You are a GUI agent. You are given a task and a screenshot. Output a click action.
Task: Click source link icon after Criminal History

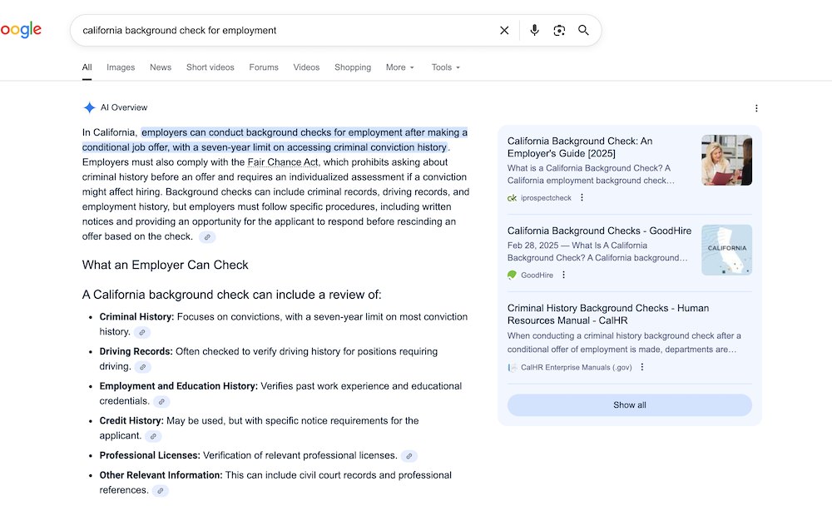[142, 332]
